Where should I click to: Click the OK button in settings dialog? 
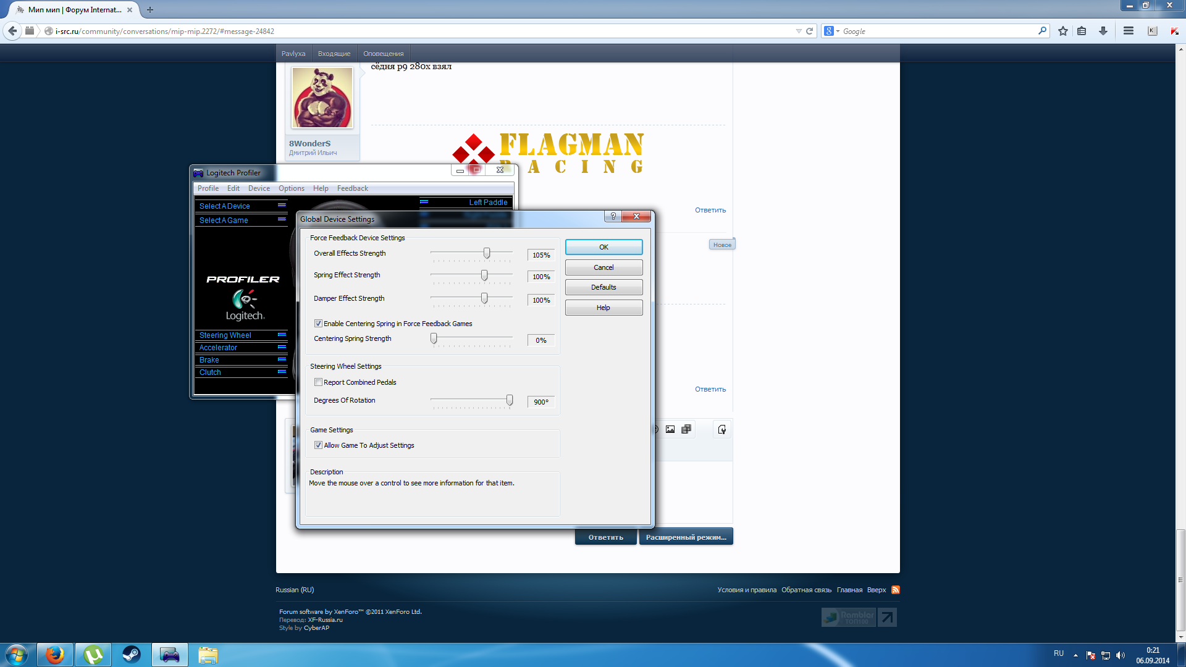[604, 247]
